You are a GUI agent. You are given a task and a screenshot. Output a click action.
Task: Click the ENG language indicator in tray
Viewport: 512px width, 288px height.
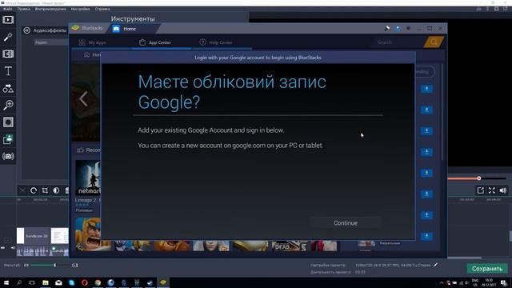tap(475, 281)
